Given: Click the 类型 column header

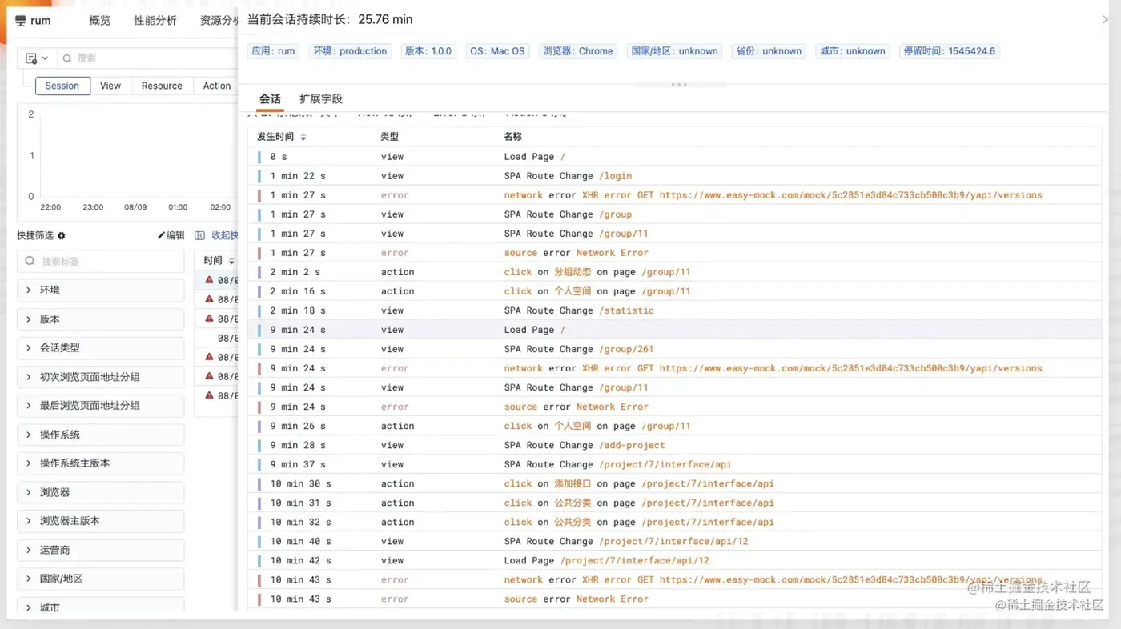Looking at the screenshot, I should [389, 138].
